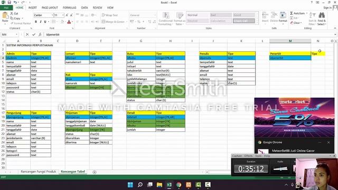Viewport: 338px width, 190px height.
Task: Switch to the FORMULAS ribbon tab
Action: [x=69, y=8]
